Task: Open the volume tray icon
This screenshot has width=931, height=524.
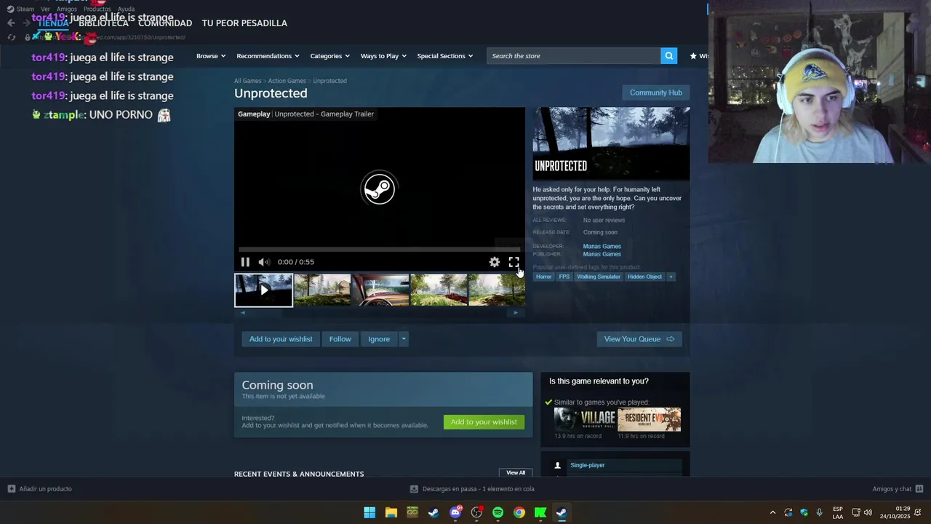Action: (x=868, y=512)
